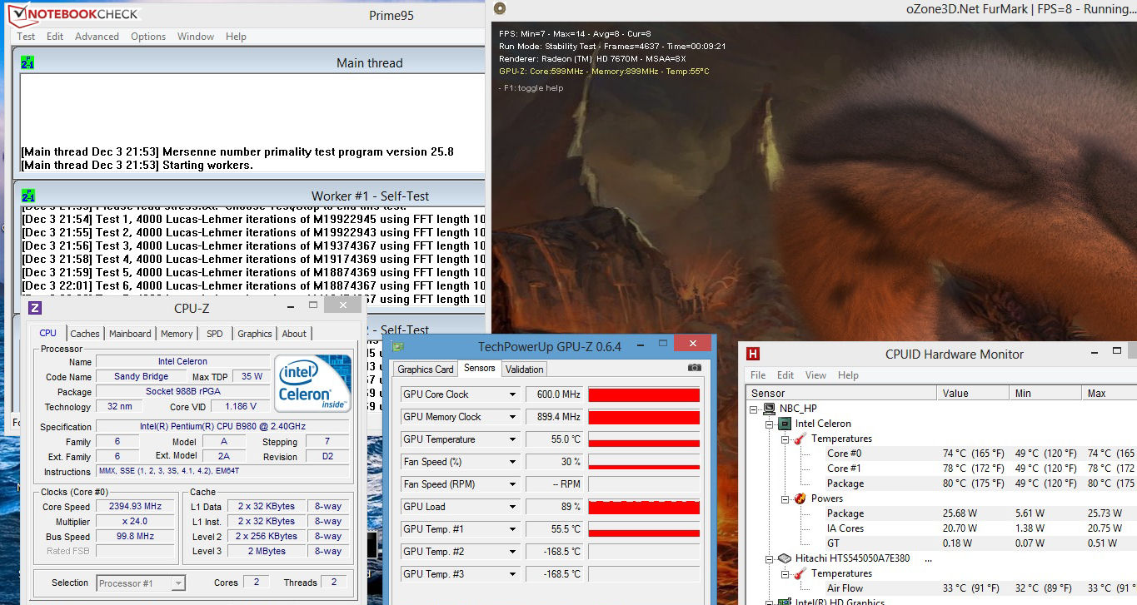Select the Core #1 temperature row

click(941, 469)
